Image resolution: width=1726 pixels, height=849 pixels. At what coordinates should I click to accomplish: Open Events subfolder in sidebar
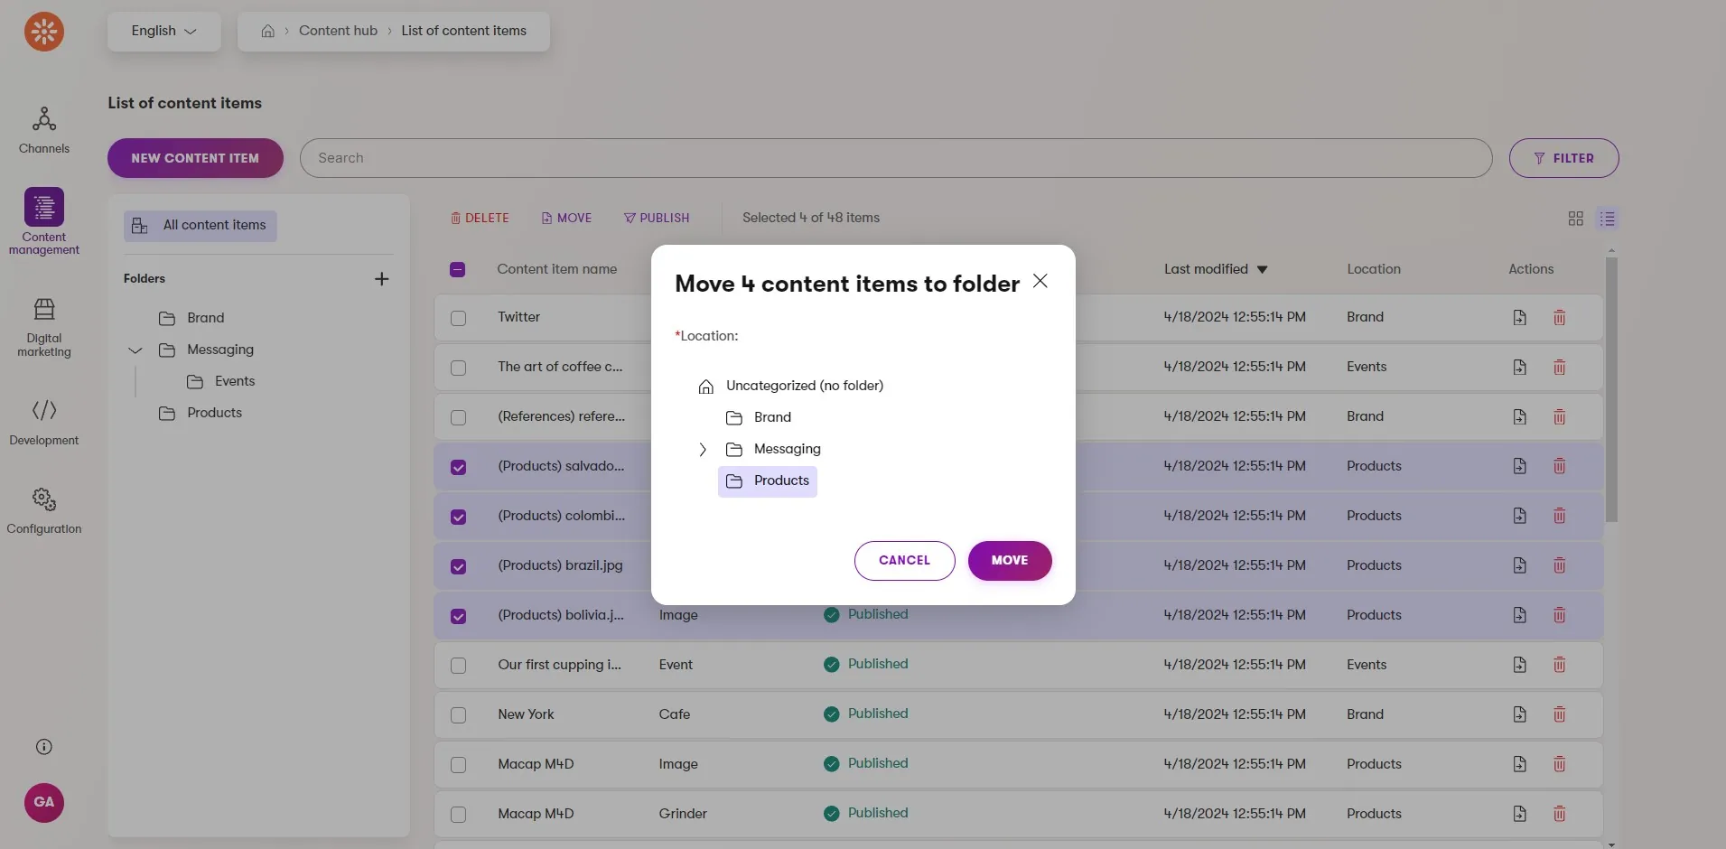tap(220, 381)
